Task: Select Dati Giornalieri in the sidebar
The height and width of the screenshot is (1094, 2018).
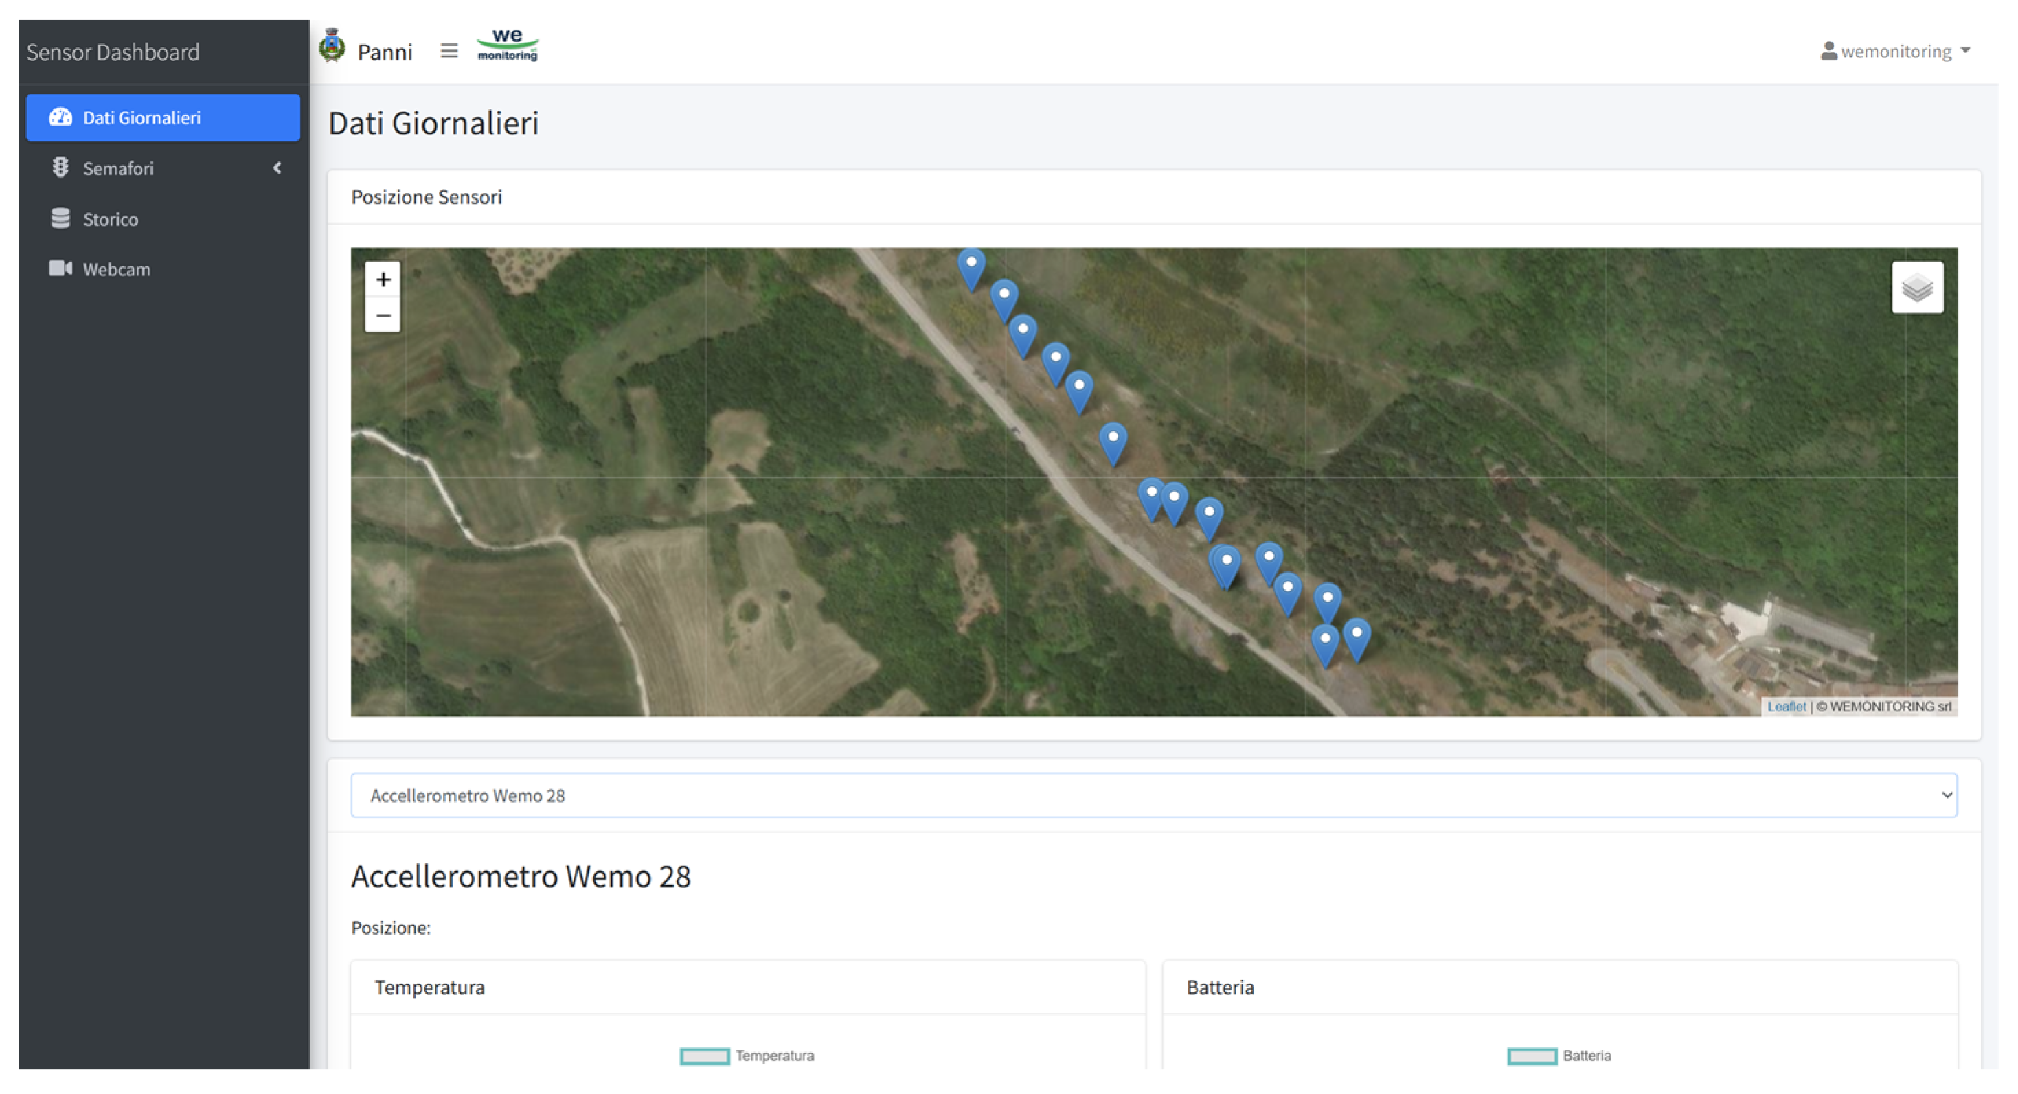Action: [163, 117]
